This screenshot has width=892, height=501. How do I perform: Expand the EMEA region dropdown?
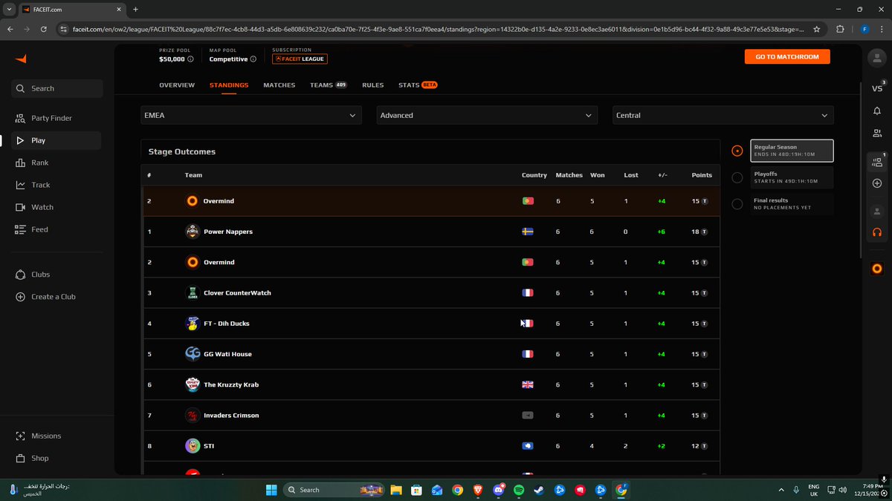pos(251,115)
